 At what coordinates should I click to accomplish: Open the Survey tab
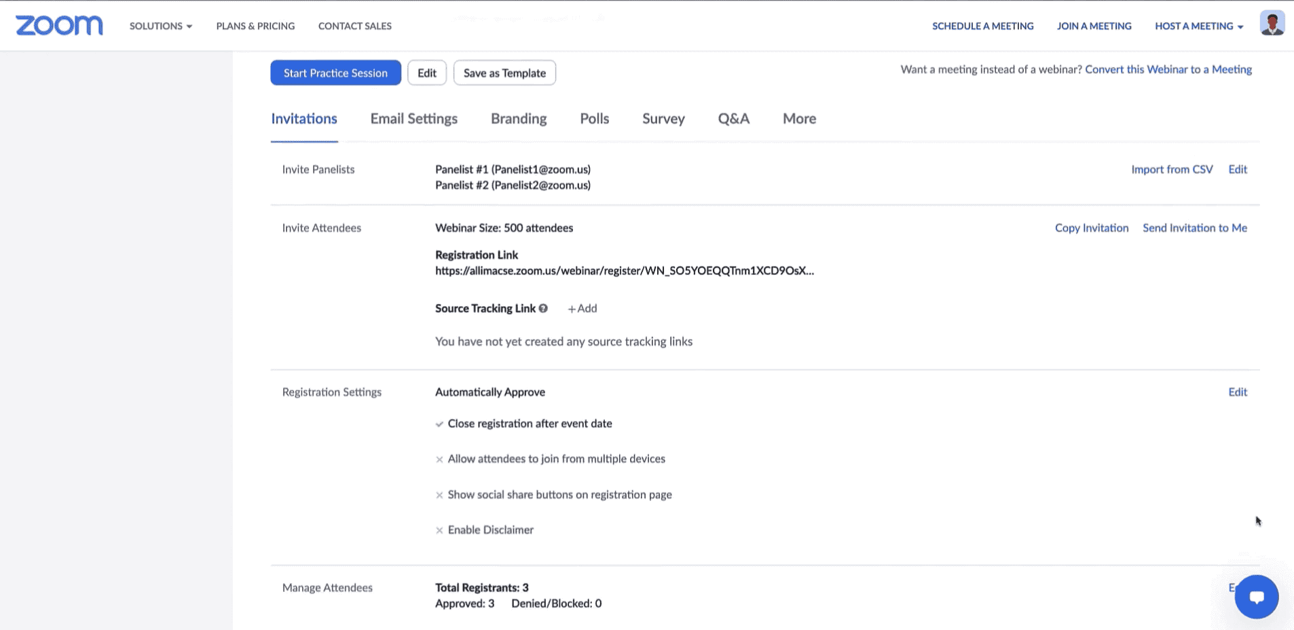[663, 119]
